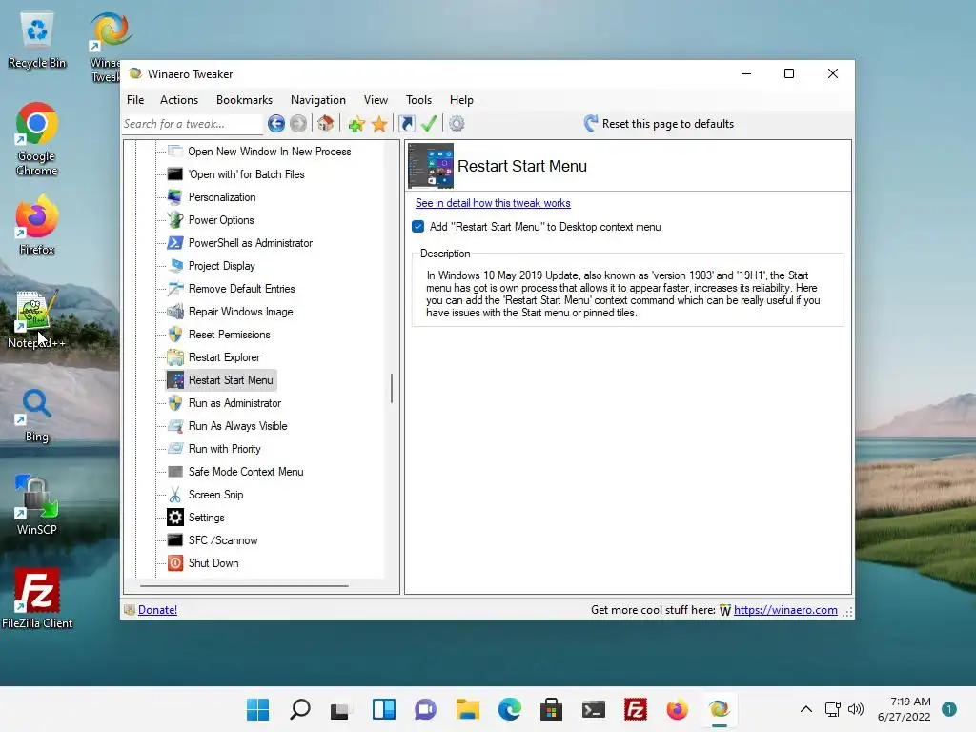Click the Donate! link
The width and height of the screenshot is (976, 732).
tap(157, 610)
